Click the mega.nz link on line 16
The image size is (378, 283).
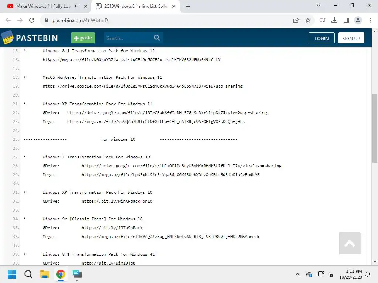(x=132, y=60)
